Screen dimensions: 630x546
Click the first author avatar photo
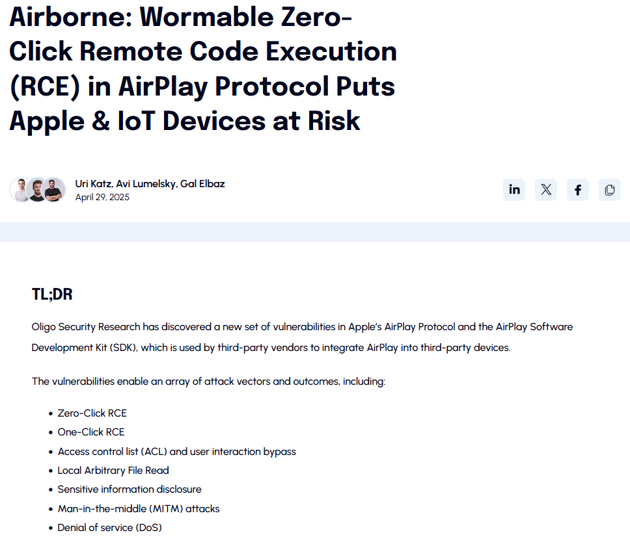click(x=21, y=189)
